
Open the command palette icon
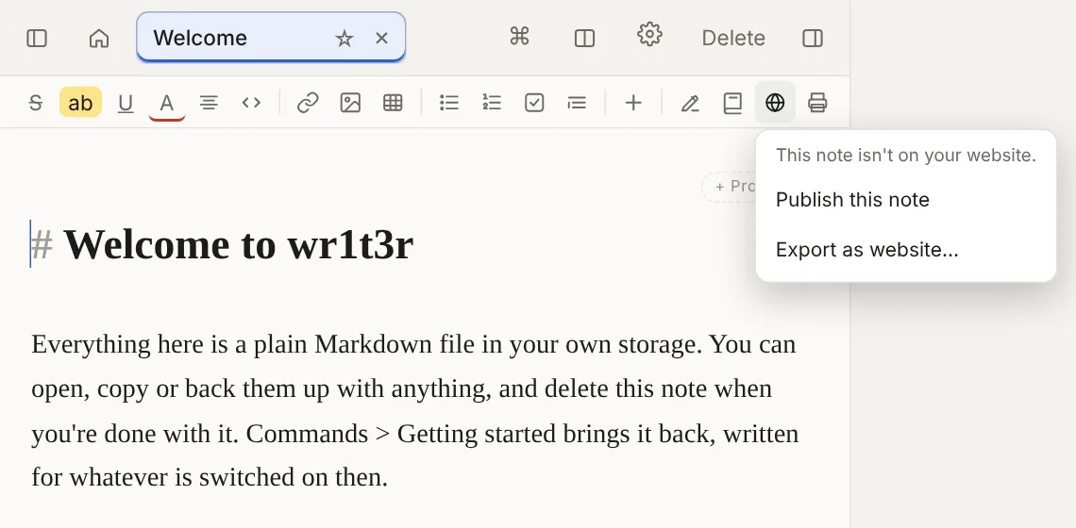click(x=519, y=37)
